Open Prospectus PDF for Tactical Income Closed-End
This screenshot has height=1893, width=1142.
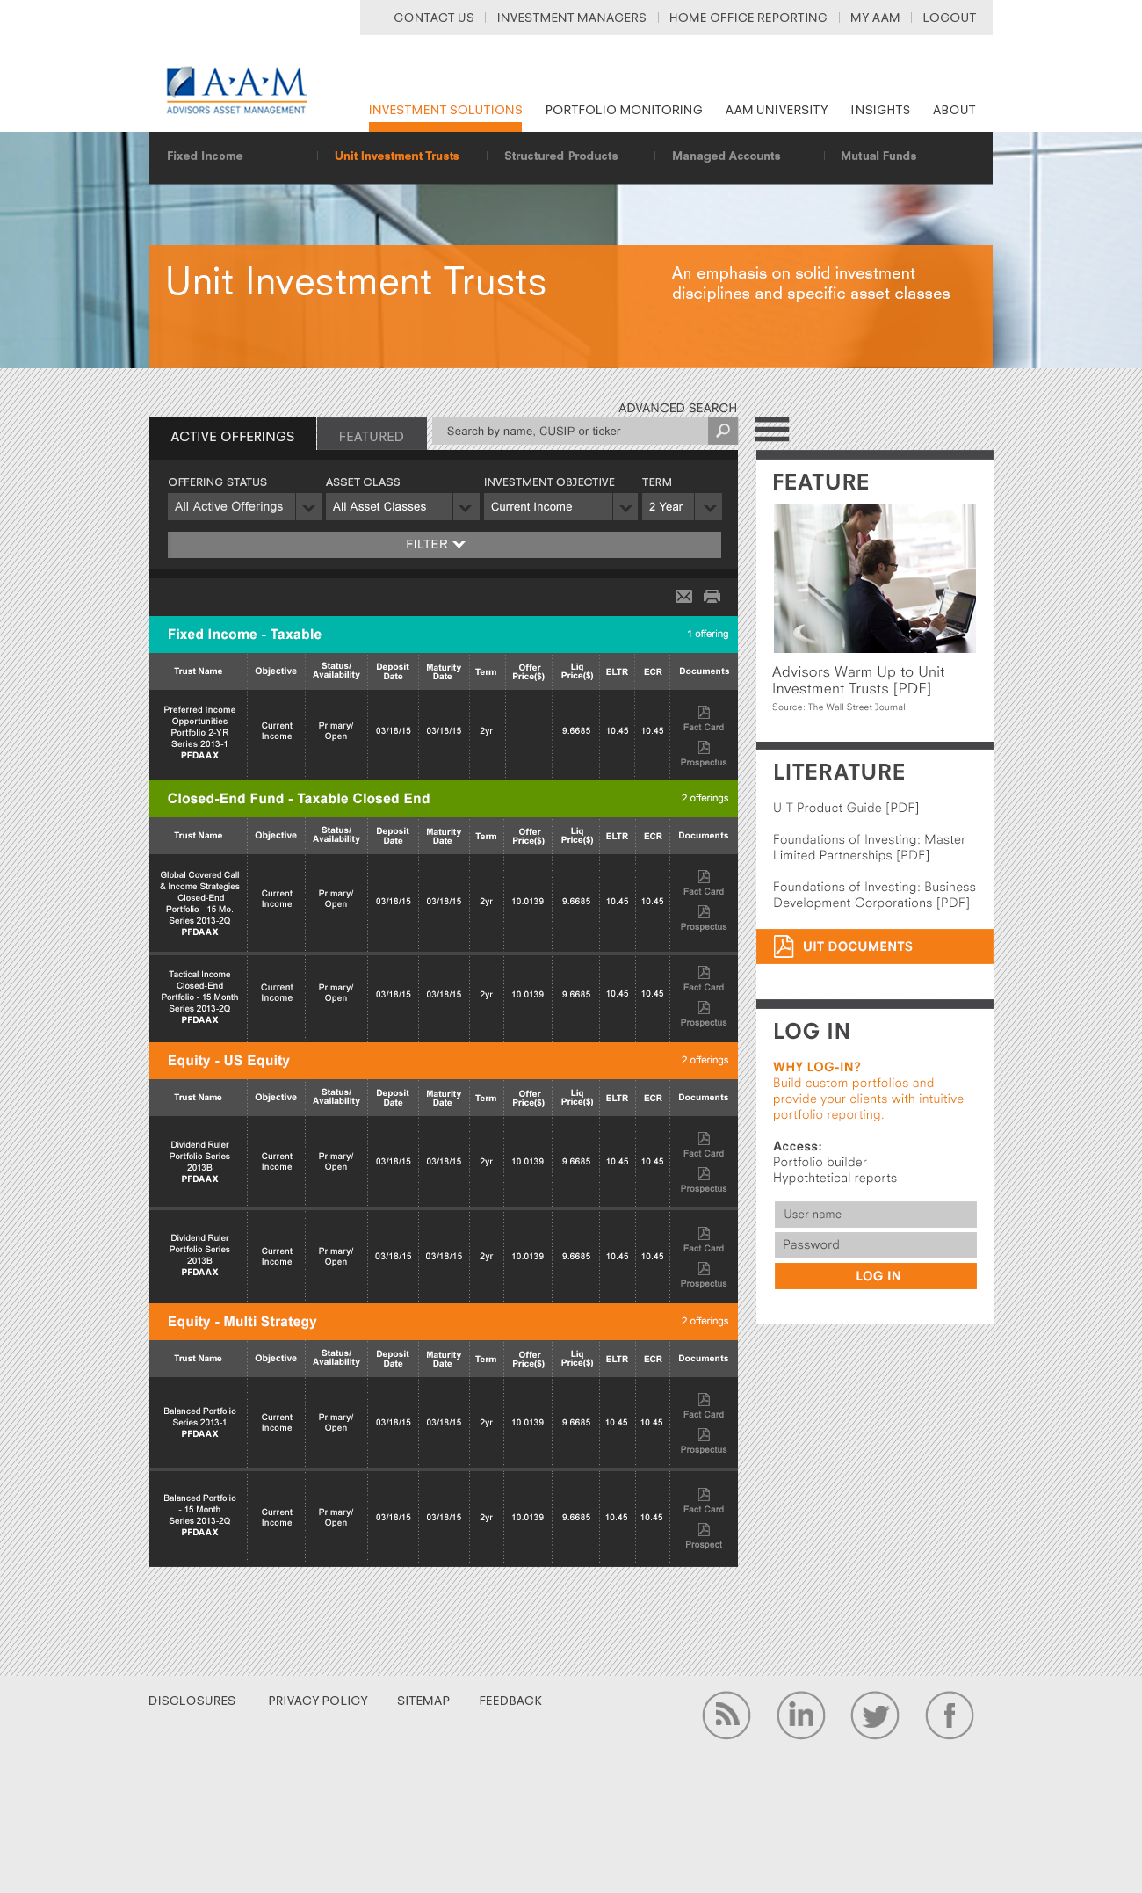coord(704,1013)
